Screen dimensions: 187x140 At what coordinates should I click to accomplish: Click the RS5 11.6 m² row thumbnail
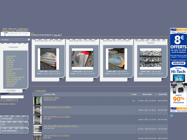(38, 120)
